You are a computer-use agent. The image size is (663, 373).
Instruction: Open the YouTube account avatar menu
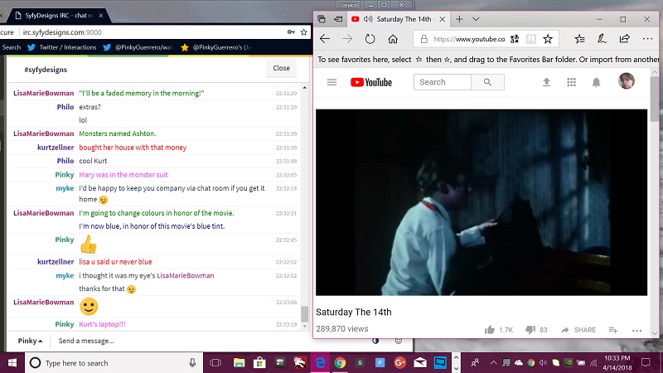[627, 80]
